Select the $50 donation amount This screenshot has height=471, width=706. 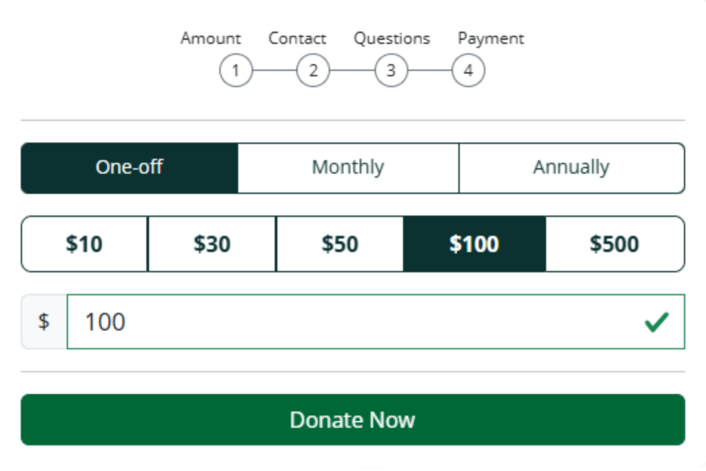tap(339, 243)
